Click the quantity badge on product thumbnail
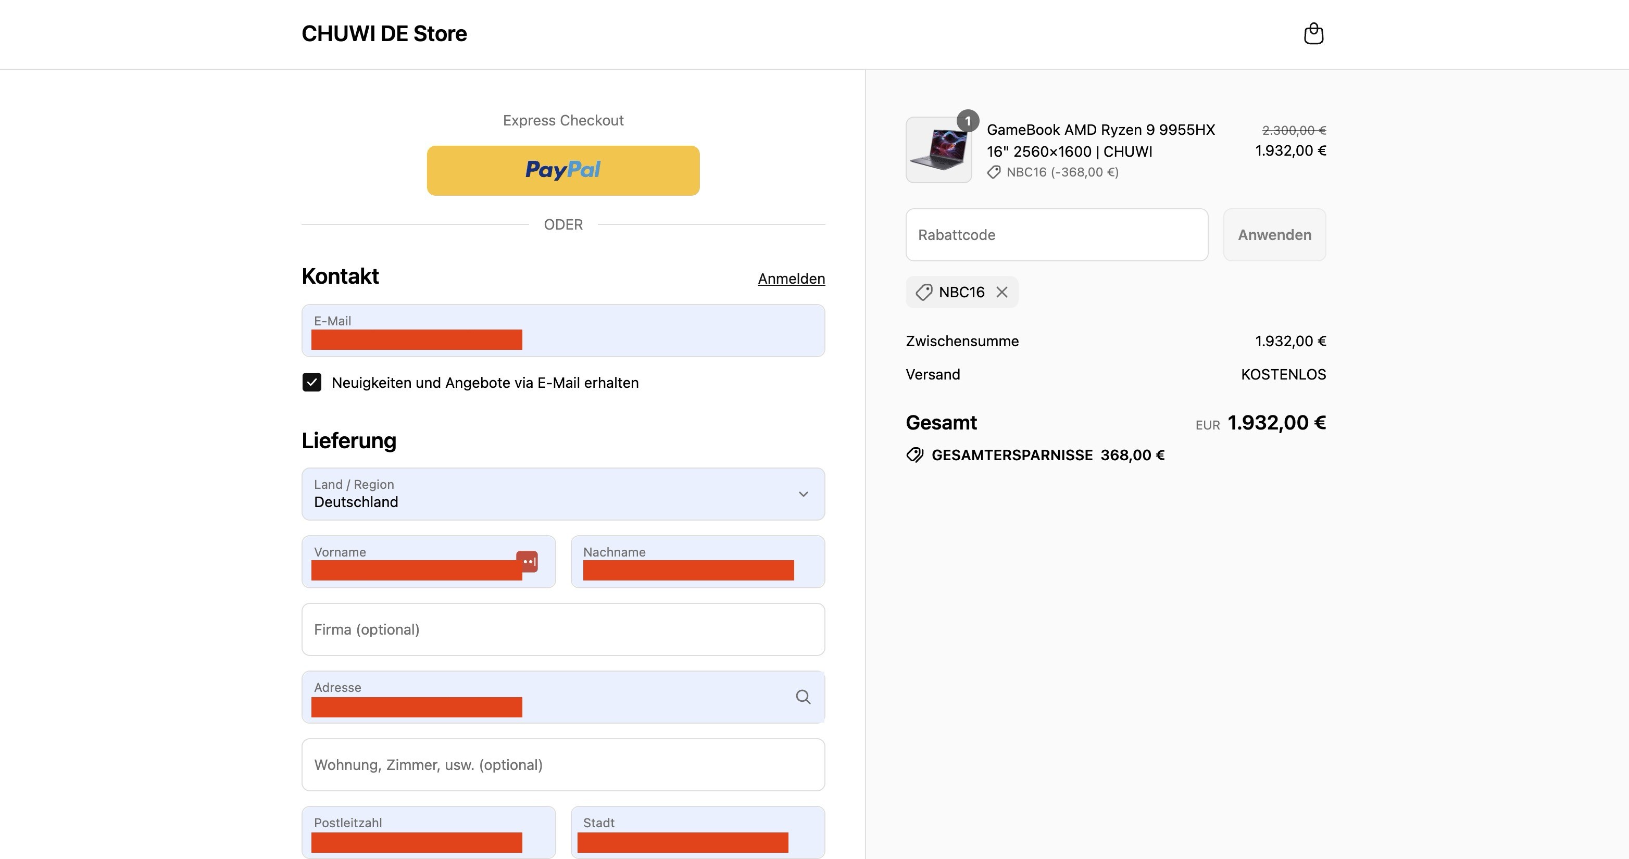Viewport: 1629px width, 859px height. click(968, 121)
